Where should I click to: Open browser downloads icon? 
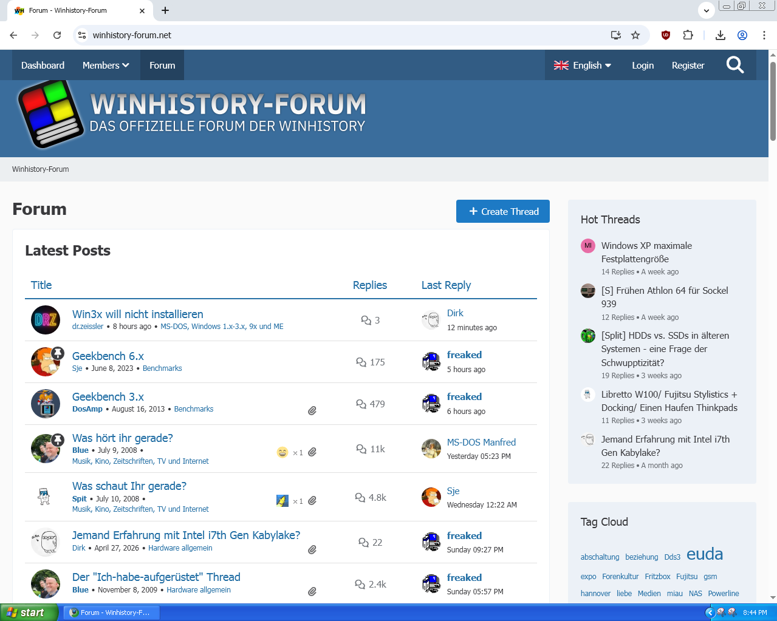(721, 35)
